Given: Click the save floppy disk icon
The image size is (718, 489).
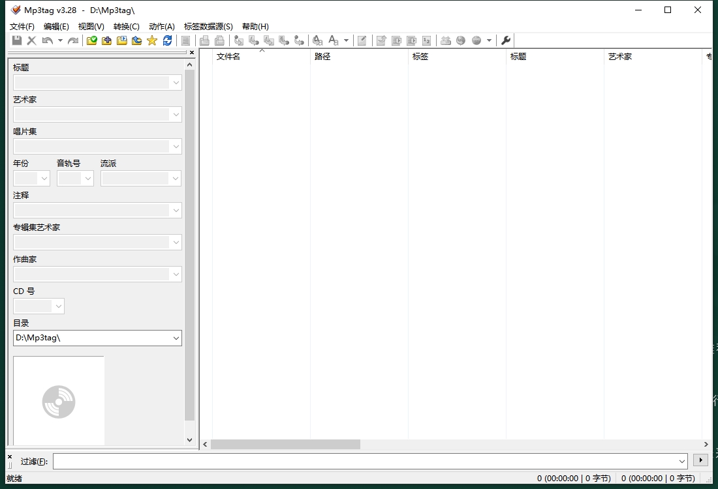Looking at the screenshot, I should coord(17,40).
